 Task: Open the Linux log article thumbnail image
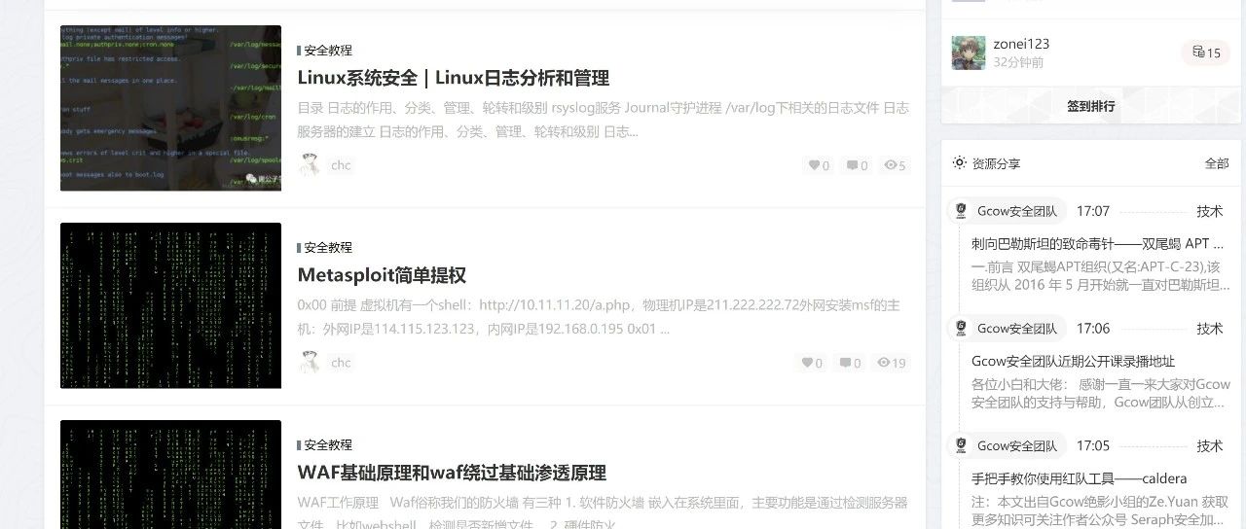[x=170, y=108]
